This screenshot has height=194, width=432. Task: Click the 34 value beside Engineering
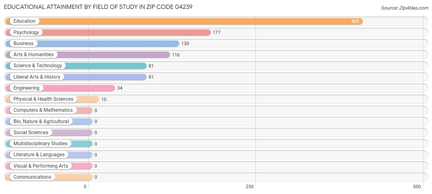click(120, 88)
